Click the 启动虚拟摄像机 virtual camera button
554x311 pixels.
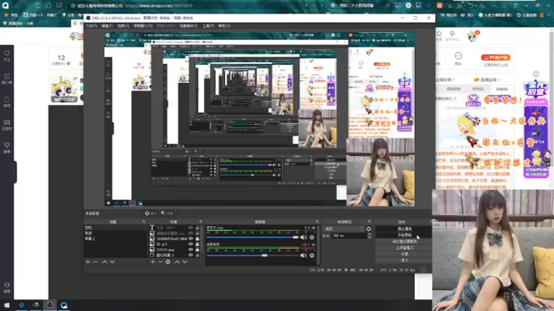coord(404,241)
